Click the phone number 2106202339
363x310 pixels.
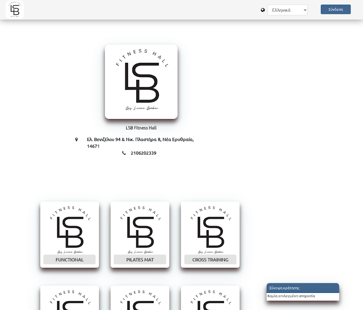click(x=144, y=153)
